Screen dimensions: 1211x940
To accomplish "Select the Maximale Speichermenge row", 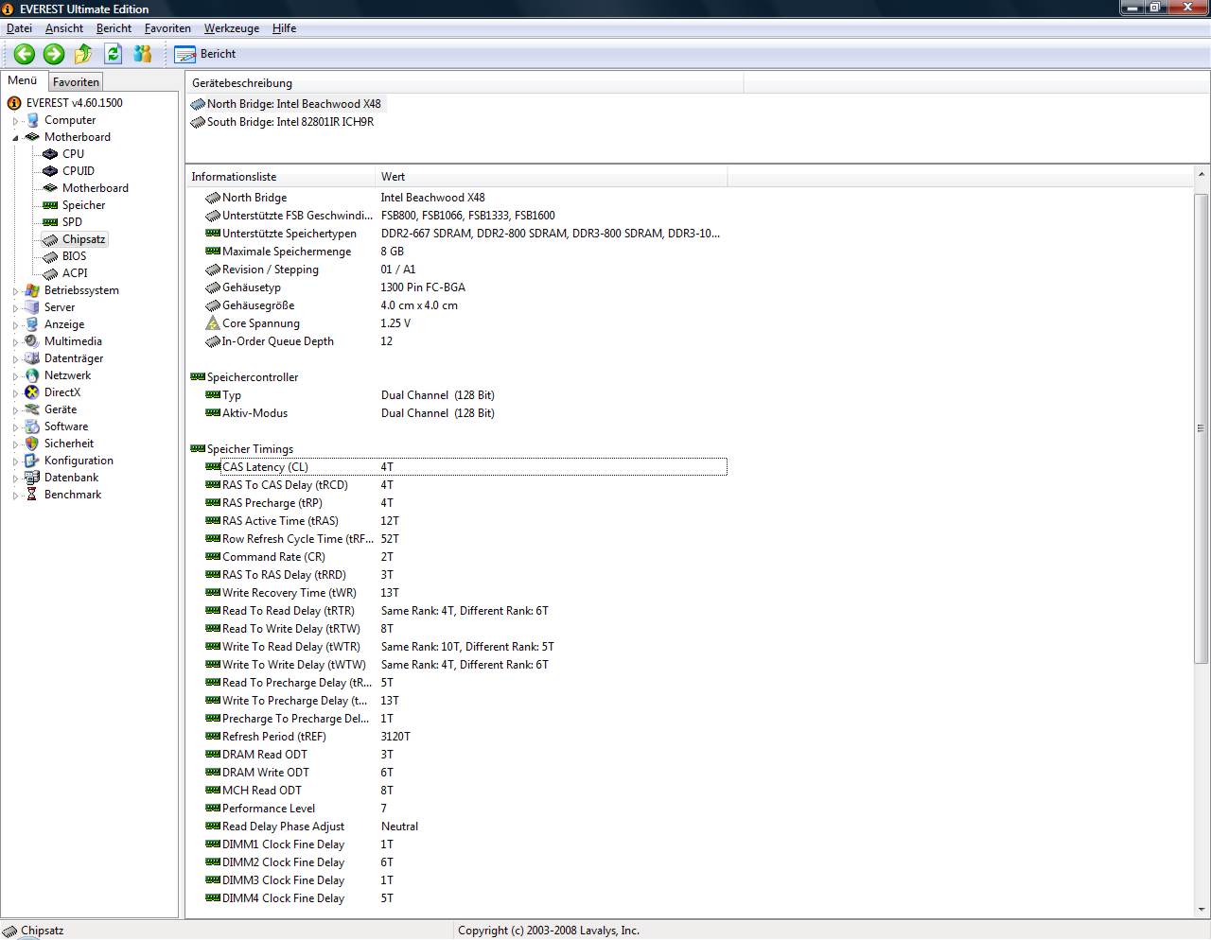I will point(465,252).
